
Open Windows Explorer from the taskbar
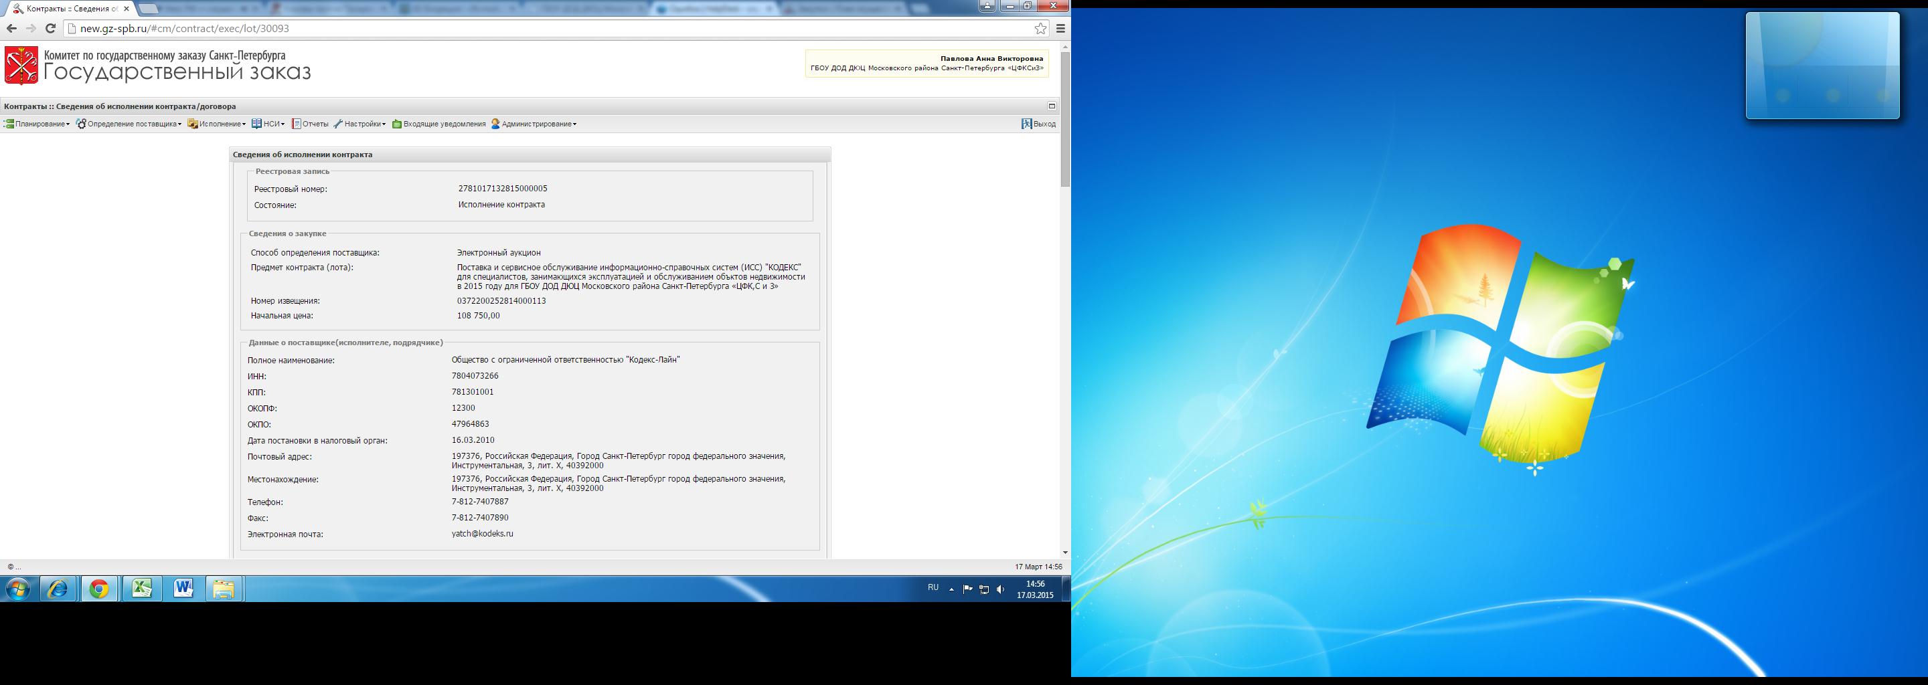[x=223, y=589]
